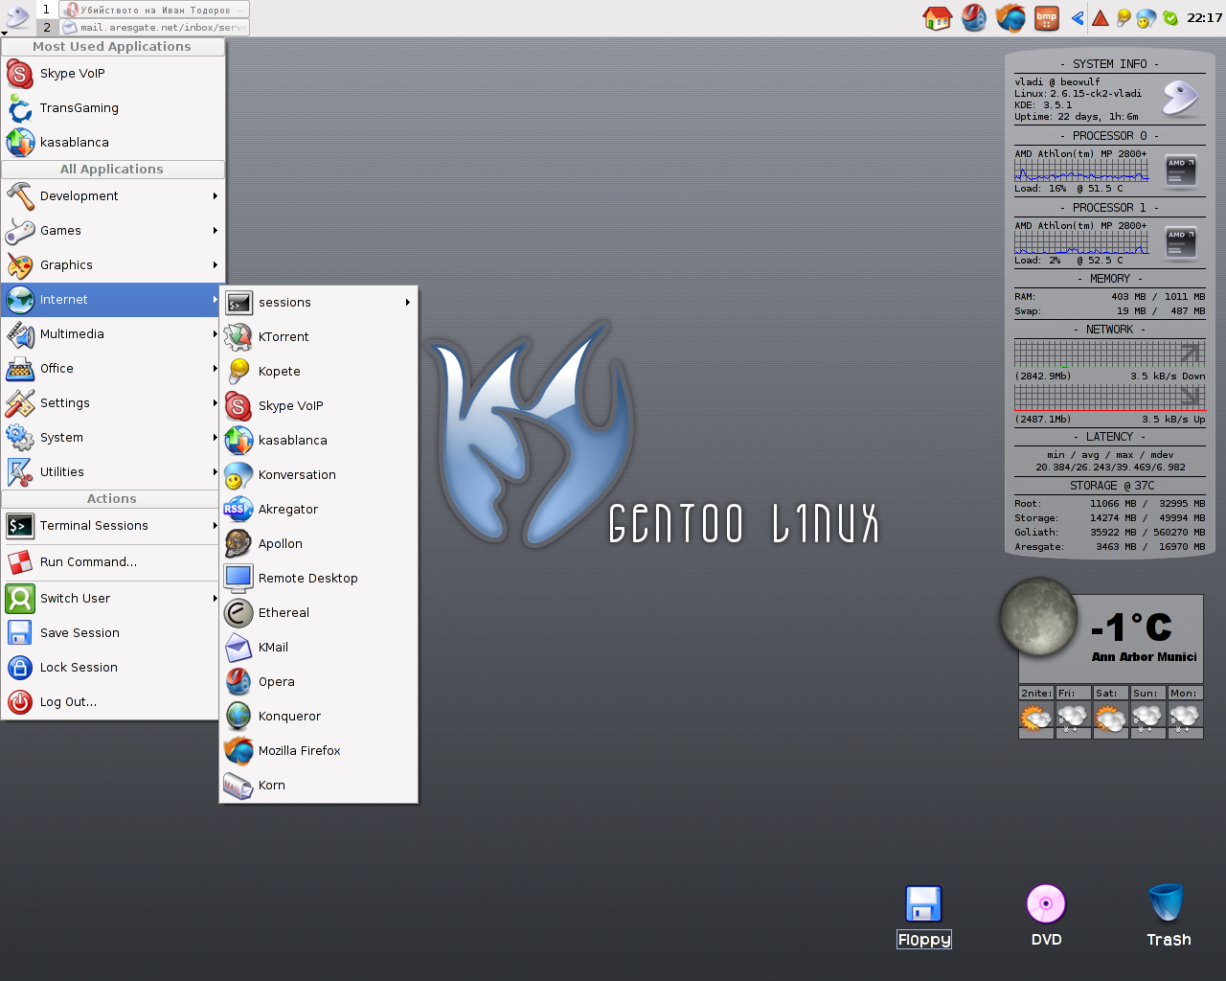The width and height of the screenshot is (1226, 981).
Task: Click the Firefox icon in the top panel
Action: coord(1010,17)
